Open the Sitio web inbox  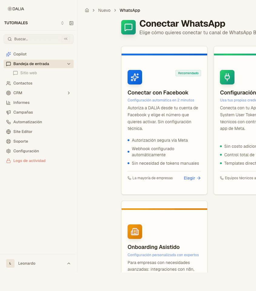28,73
